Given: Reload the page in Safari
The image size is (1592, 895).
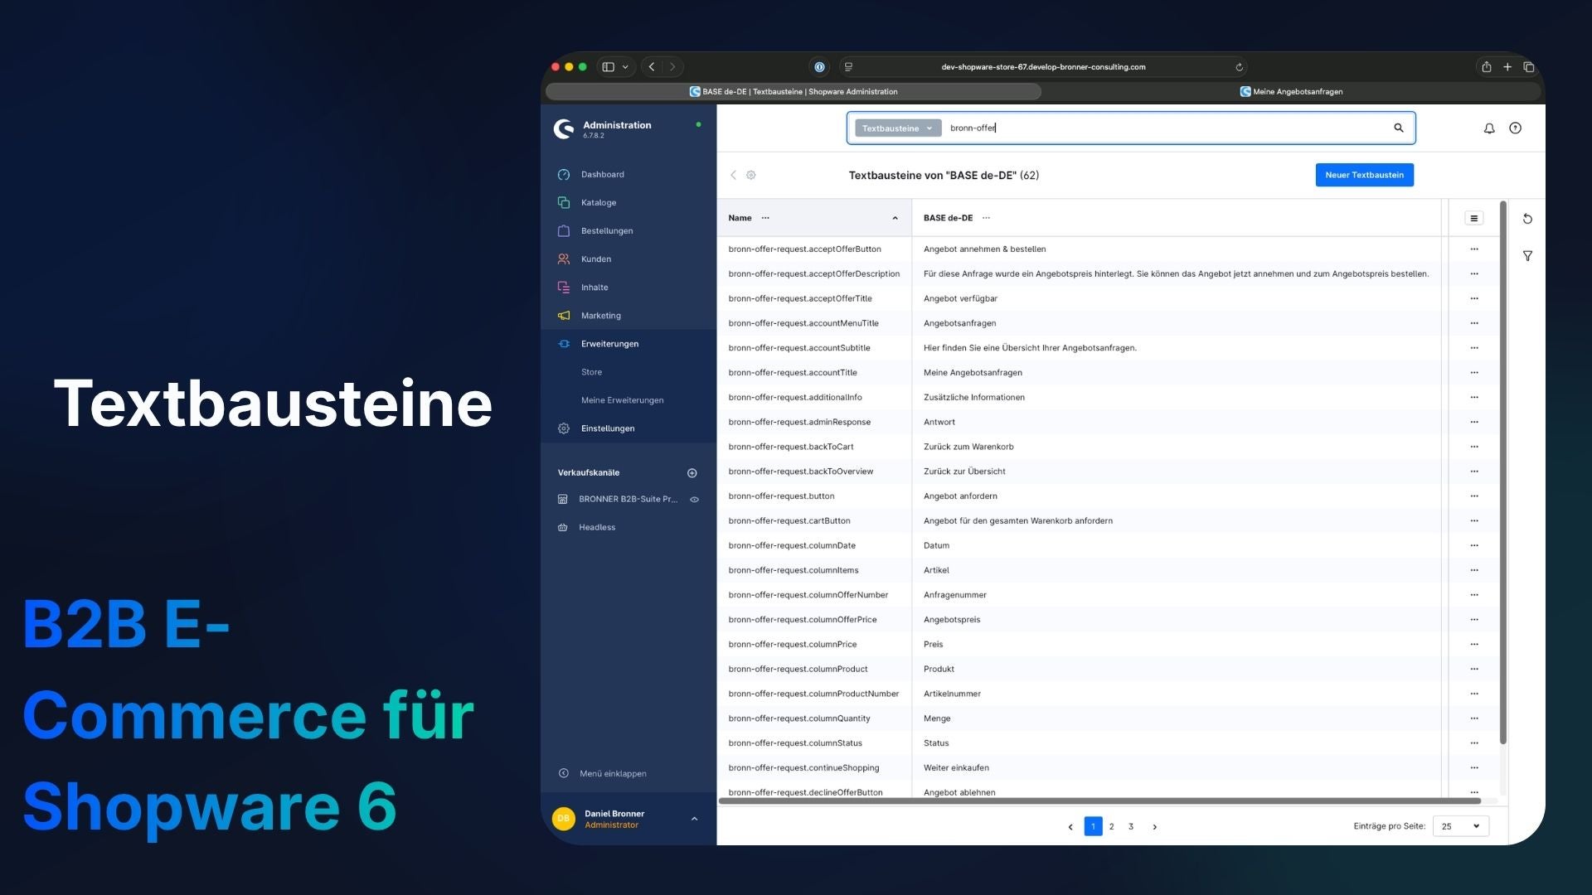Looking at the screenshot, I should (1239, 67).
